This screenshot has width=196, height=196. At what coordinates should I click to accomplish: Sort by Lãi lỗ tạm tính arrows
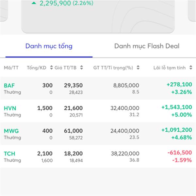(x=191, y=68)
